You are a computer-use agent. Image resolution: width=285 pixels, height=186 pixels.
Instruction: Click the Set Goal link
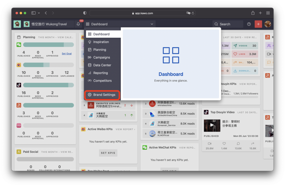pos(67,53)
